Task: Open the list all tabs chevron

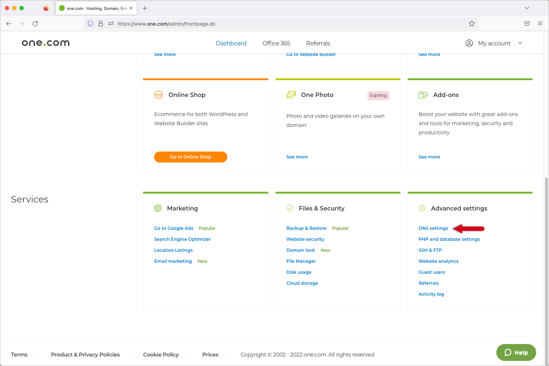Action: pos(527,8)
